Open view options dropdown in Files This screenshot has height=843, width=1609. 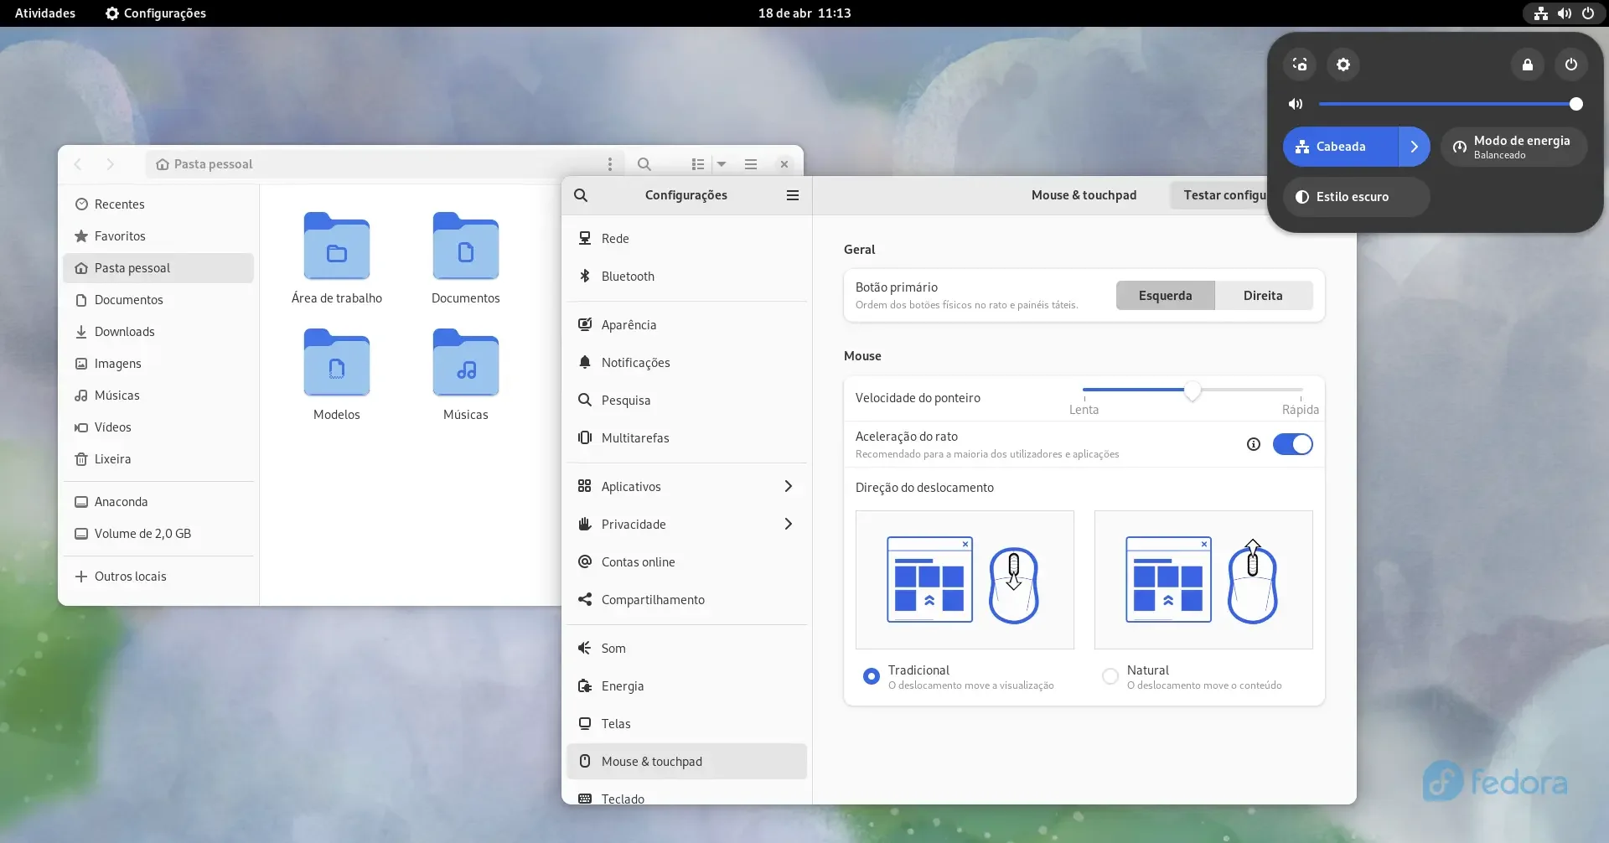[722, 164]
